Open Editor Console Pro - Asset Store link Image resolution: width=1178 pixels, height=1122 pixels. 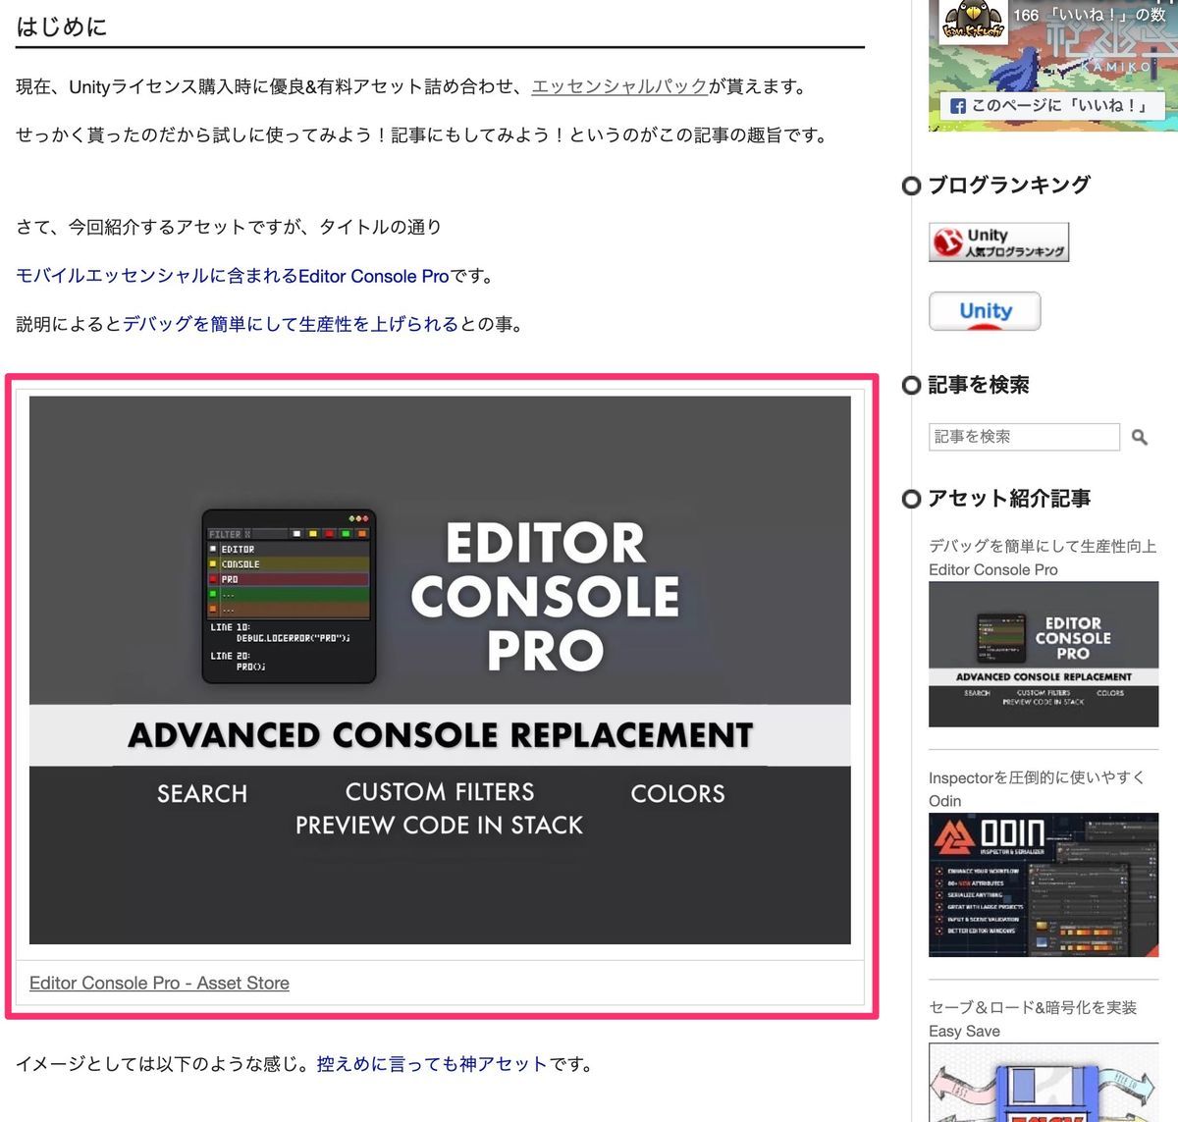click(159, 983)
